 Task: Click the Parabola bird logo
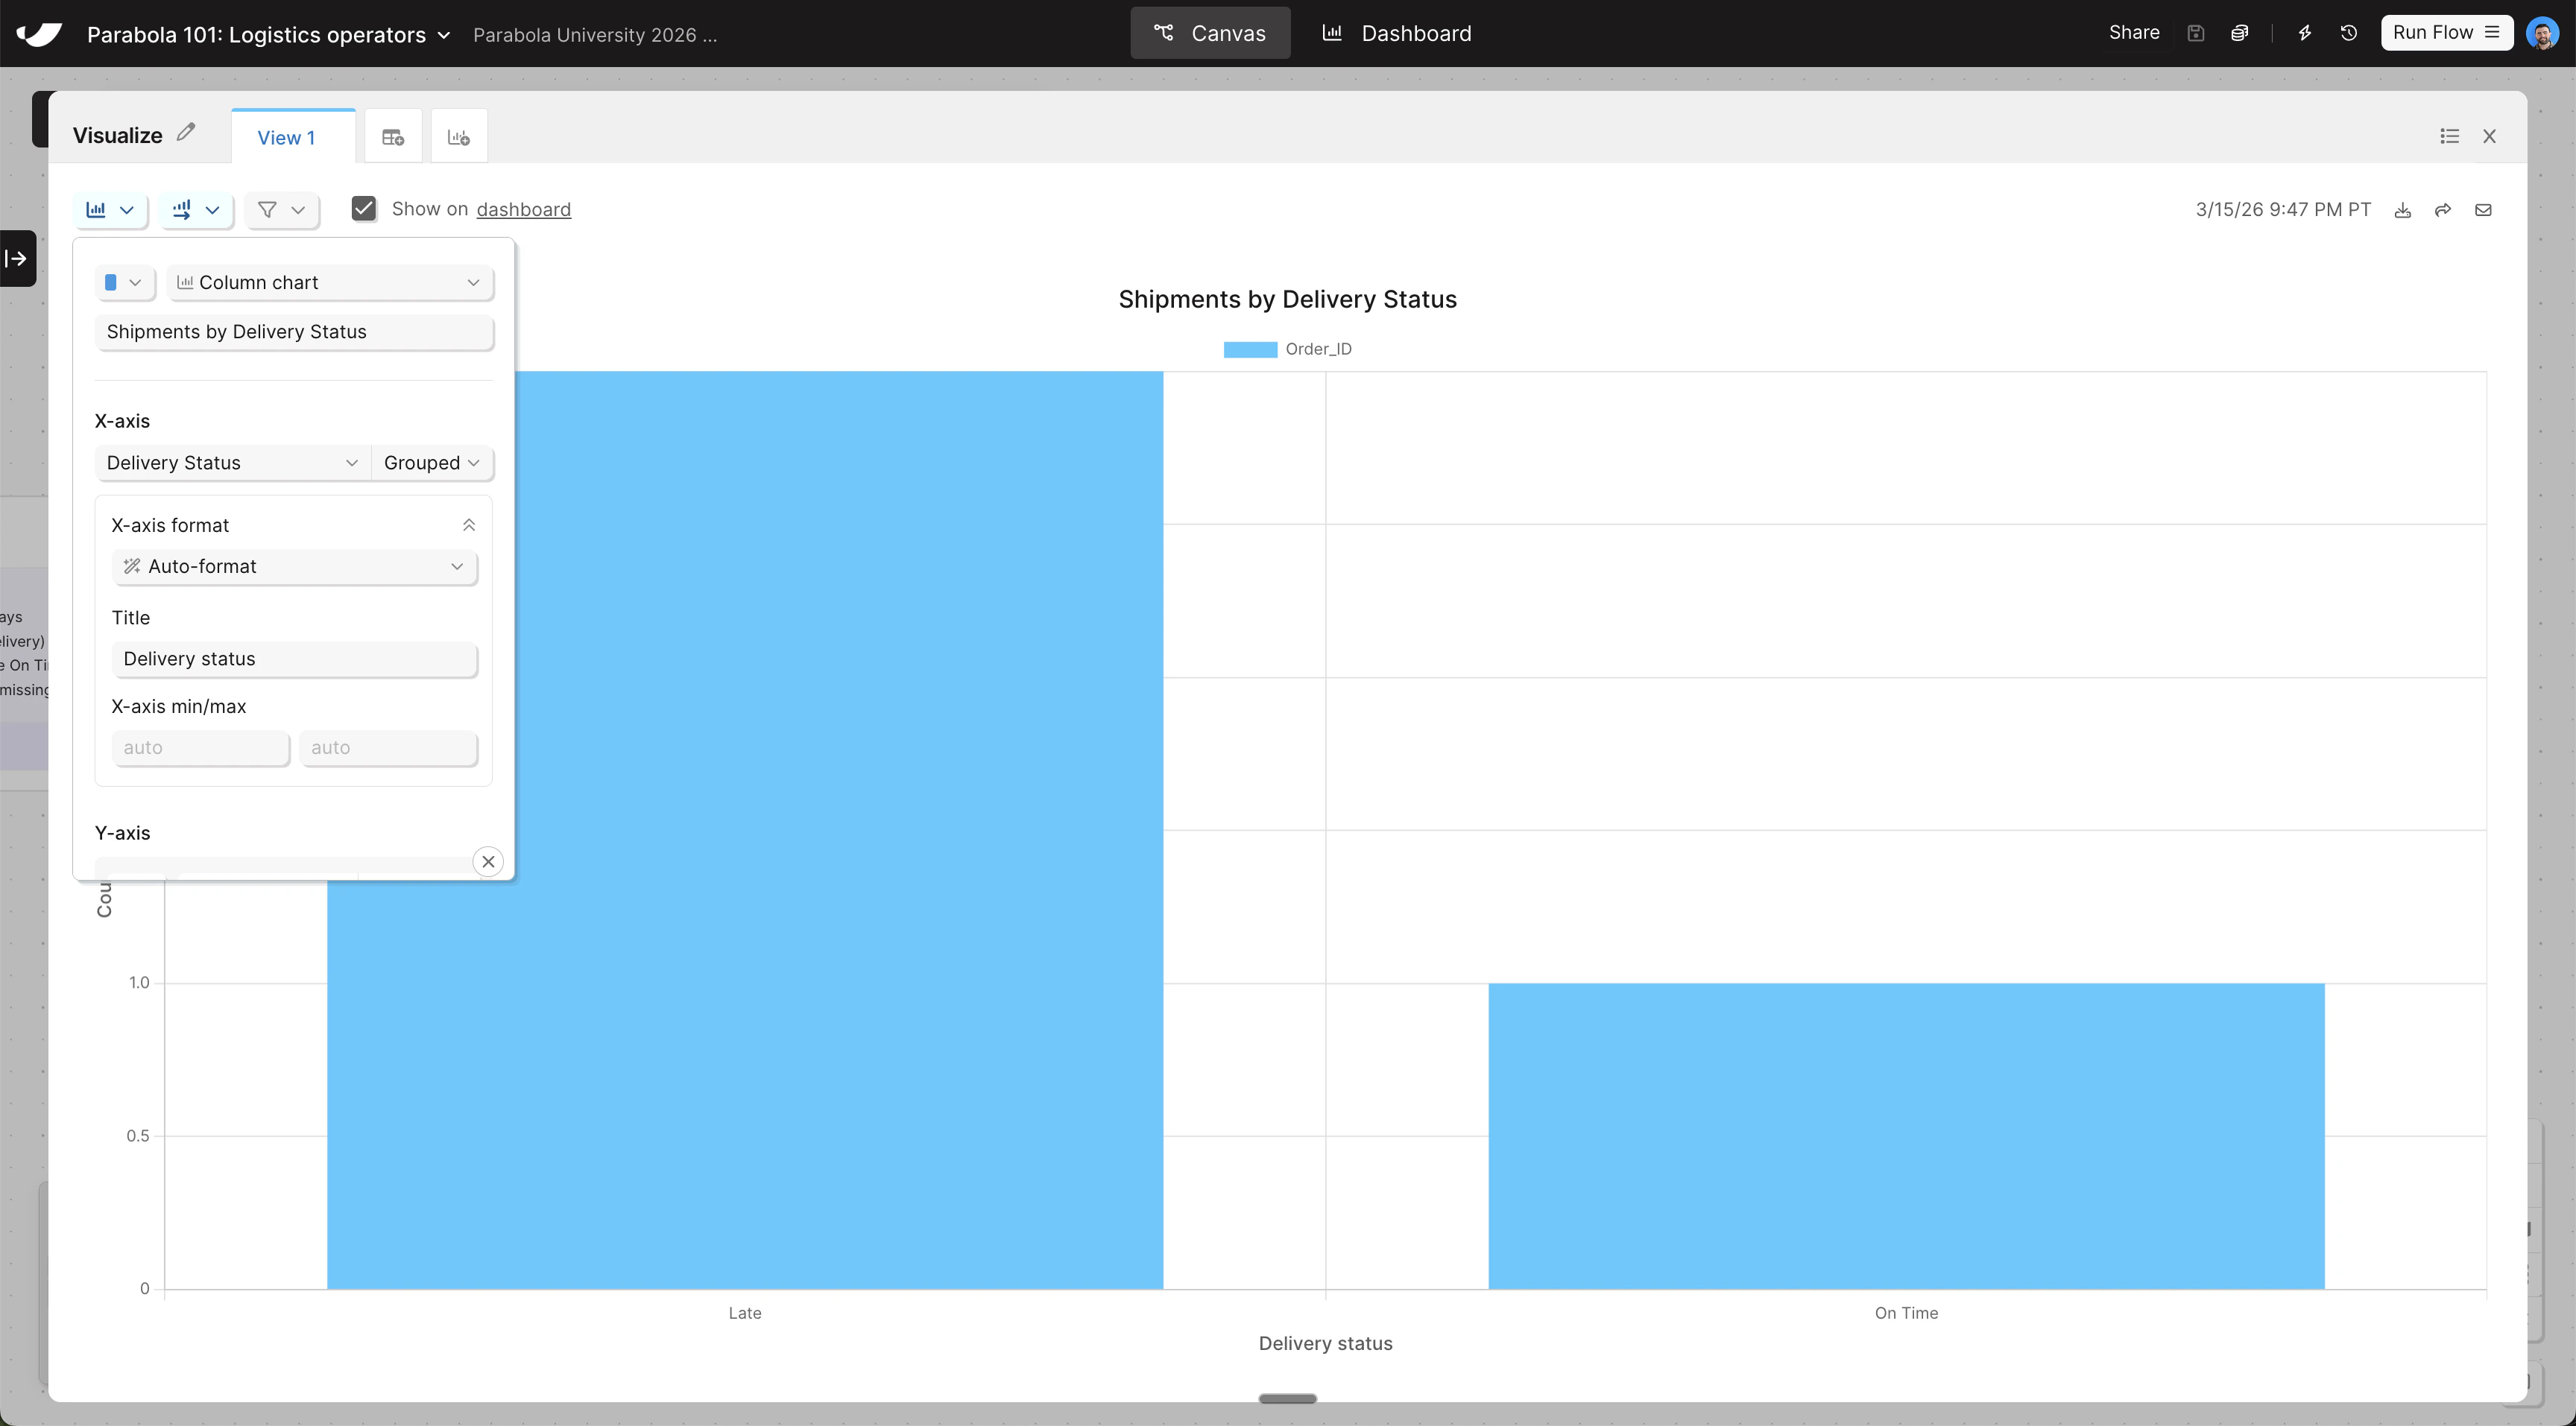pos(39,34)
